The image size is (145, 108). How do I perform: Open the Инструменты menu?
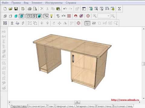[x=54, y=3]
